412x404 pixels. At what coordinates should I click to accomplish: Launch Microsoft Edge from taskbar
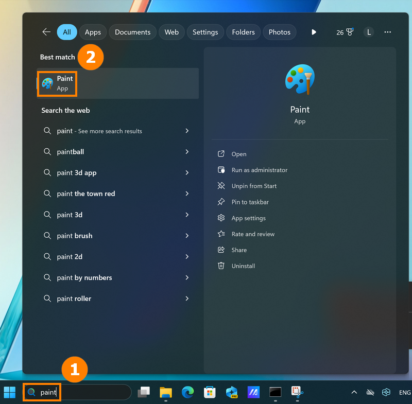pos(187,392)
